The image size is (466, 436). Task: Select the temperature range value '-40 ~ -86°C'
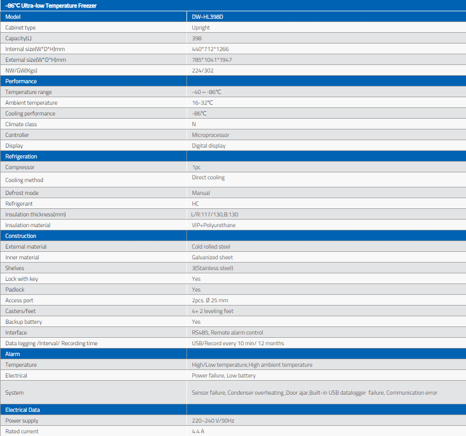tap(206, 92)
